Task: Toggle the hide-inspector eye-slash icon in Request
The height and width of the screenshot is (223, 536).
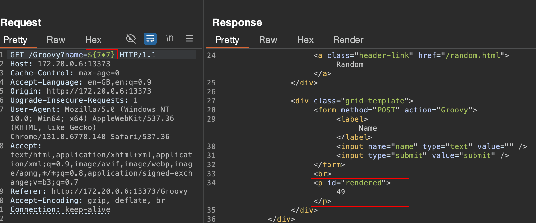Action: pyautogui.click(x=130, y=39)
